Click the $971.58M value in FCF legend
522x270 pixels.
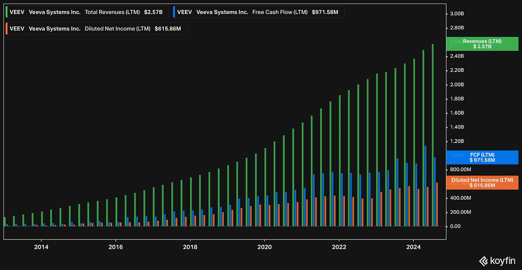326,12
